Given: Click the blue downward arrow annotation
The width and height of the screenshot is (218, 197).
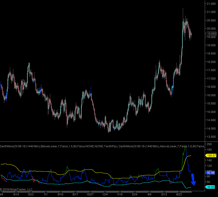Looking at the screenshot, I should coord(193,180).
